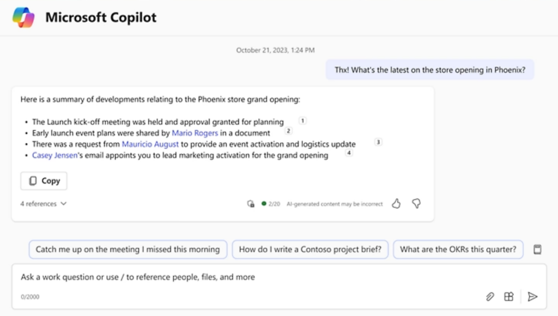
Task: Select the quarterly OKRs prompt
Action: (x=457, y=249)
